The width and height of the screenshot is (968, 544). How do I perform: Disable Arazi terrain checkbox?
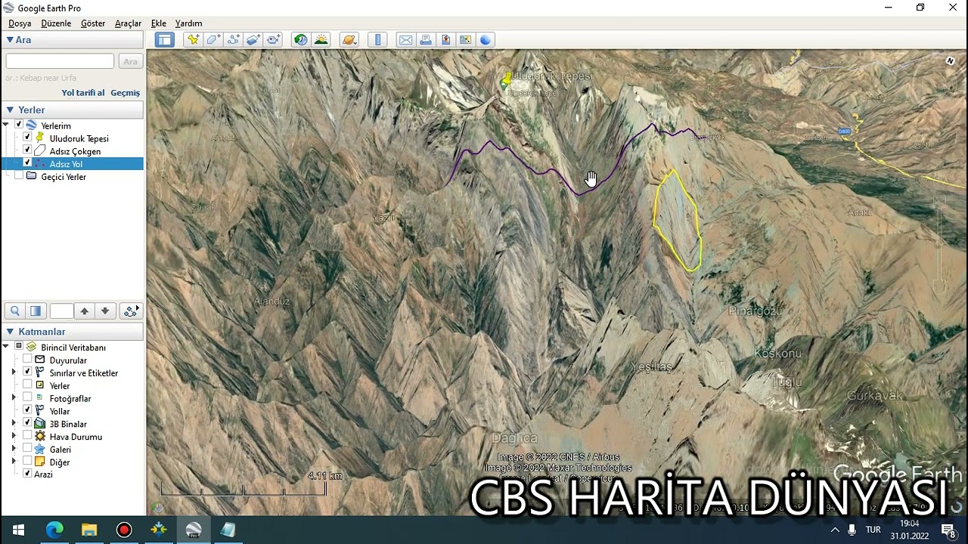coord(28,474)
